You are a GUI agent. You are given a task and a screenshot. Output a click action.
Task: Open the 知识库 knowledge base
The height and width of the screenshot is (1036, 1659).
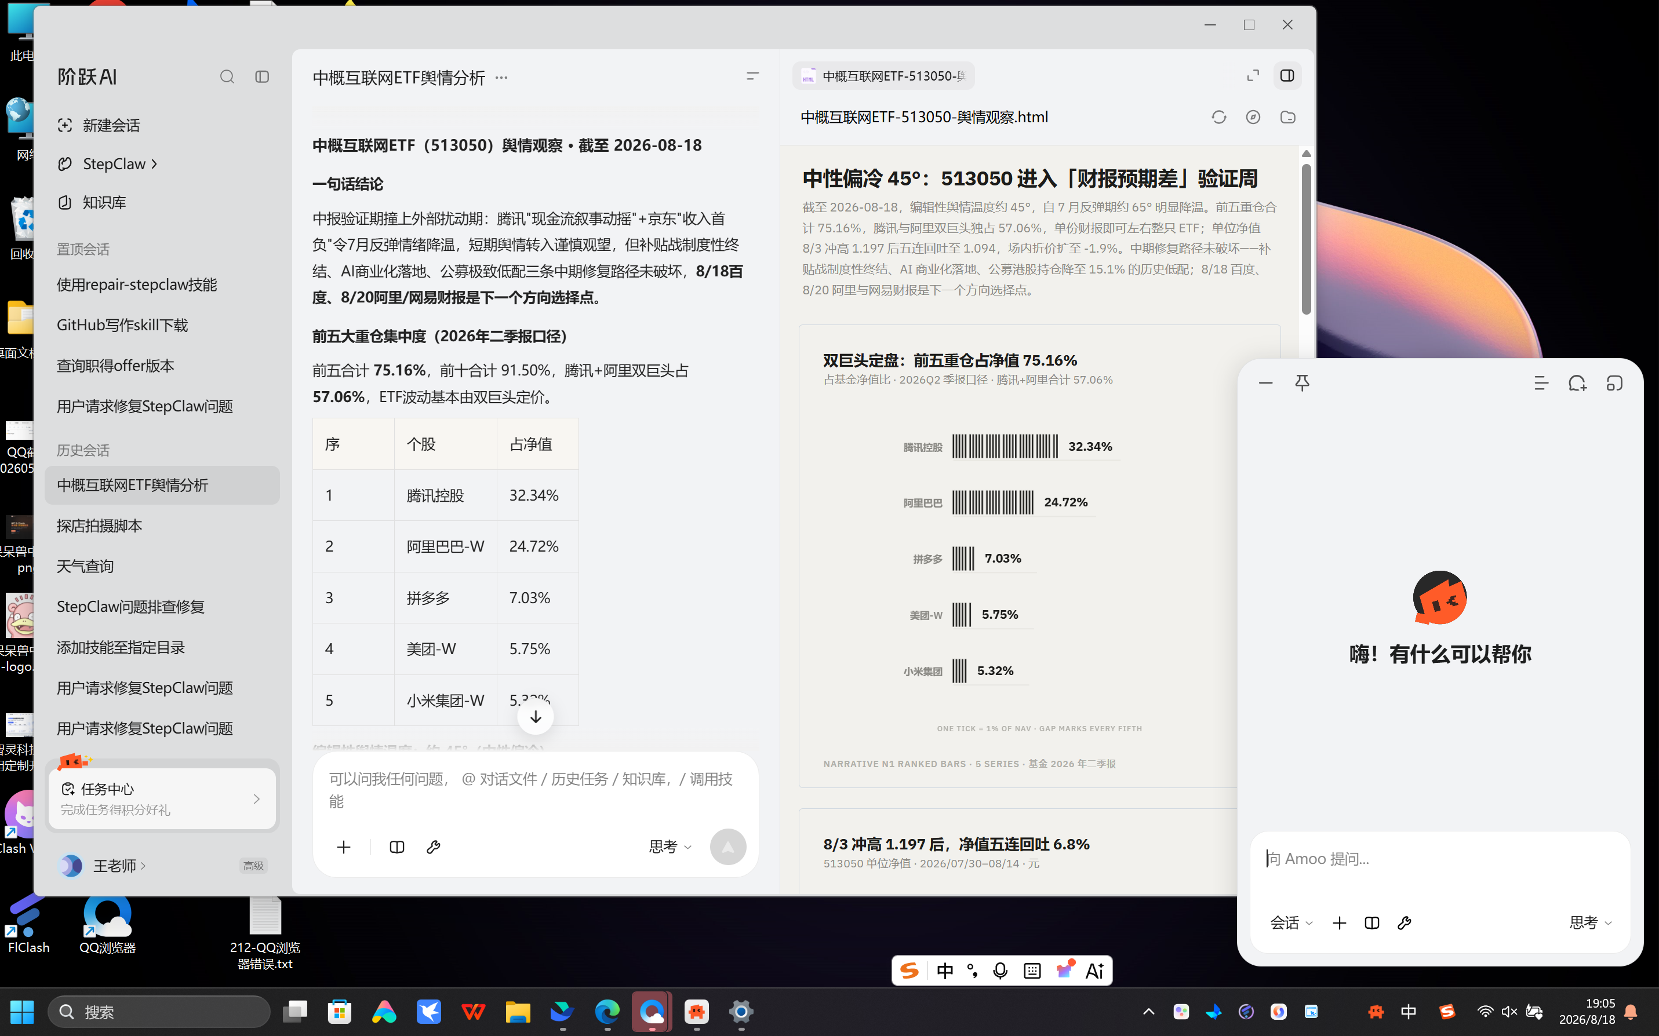(92, 202)
